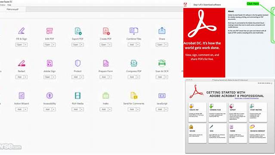Image resolution: width=275 pixels, height=155 pixels.
Task: Open Start Meeting icon in Acrobat 8 window
Action: click(252, 106)
